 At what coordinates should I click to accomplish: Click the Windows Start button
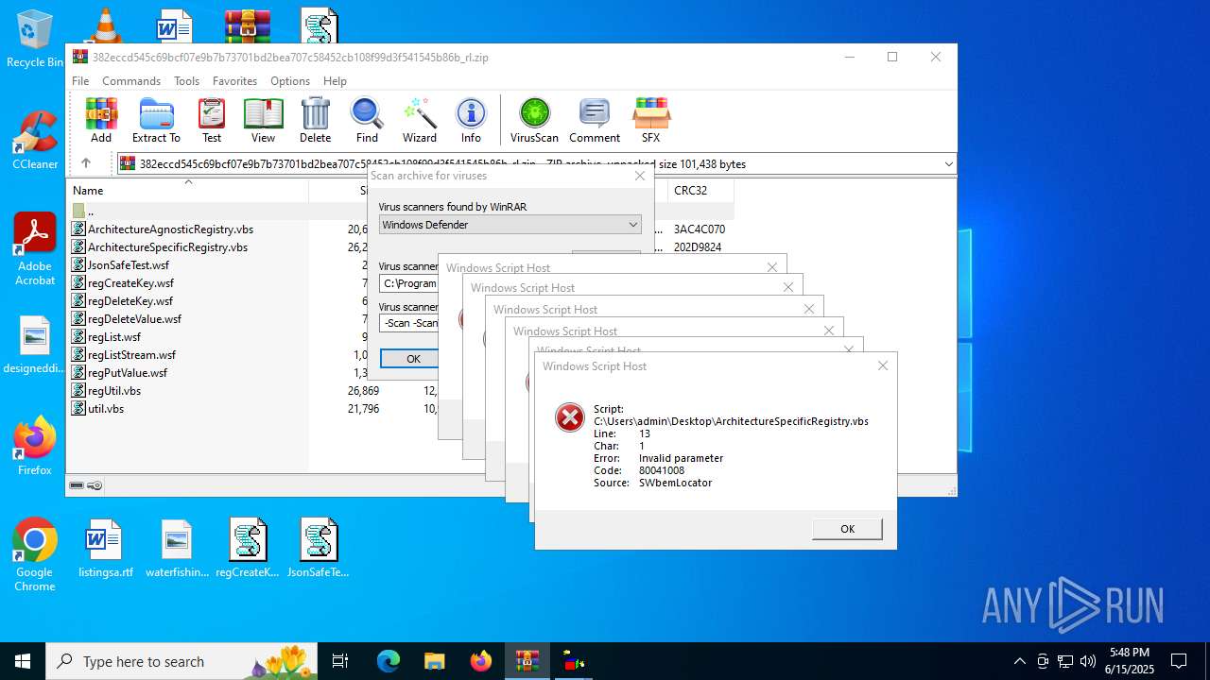coord(23,661)
